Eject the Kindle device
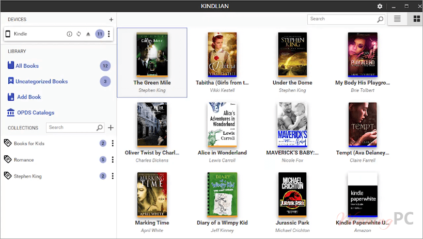The width and height of the screenshot is (423, 239). pyautogui.click(x=88, y=34)
